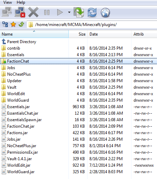Click the blue arrows Refresh icon
This screenshot has height=179, width=157.
point(92,12)
